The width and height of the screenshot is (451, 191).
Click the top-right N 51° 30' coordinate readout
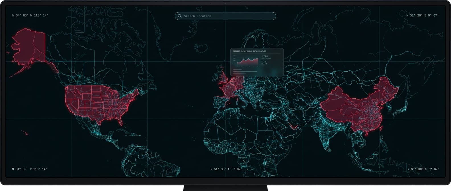pos(422,15)
